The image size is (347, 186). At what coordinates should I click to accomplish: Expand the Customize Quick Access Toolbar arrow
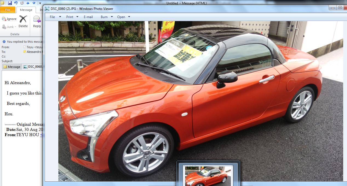tap(40, 3)
